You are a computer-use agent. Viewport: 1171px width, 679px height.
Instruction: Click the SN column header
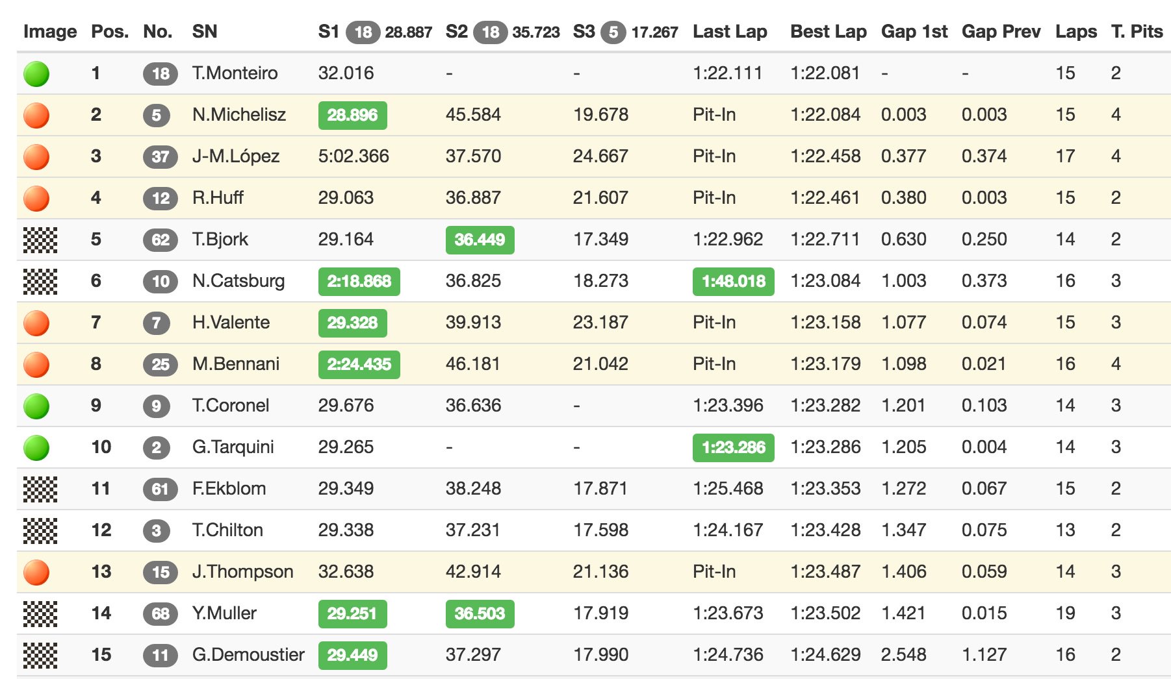[x=205, y=31]
